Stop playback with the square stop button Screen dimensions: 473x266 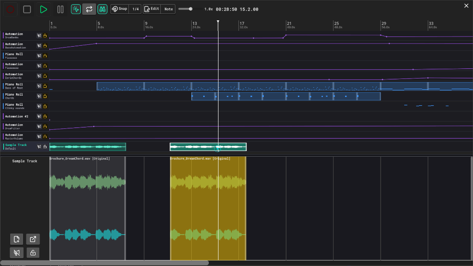click(27, 9)
